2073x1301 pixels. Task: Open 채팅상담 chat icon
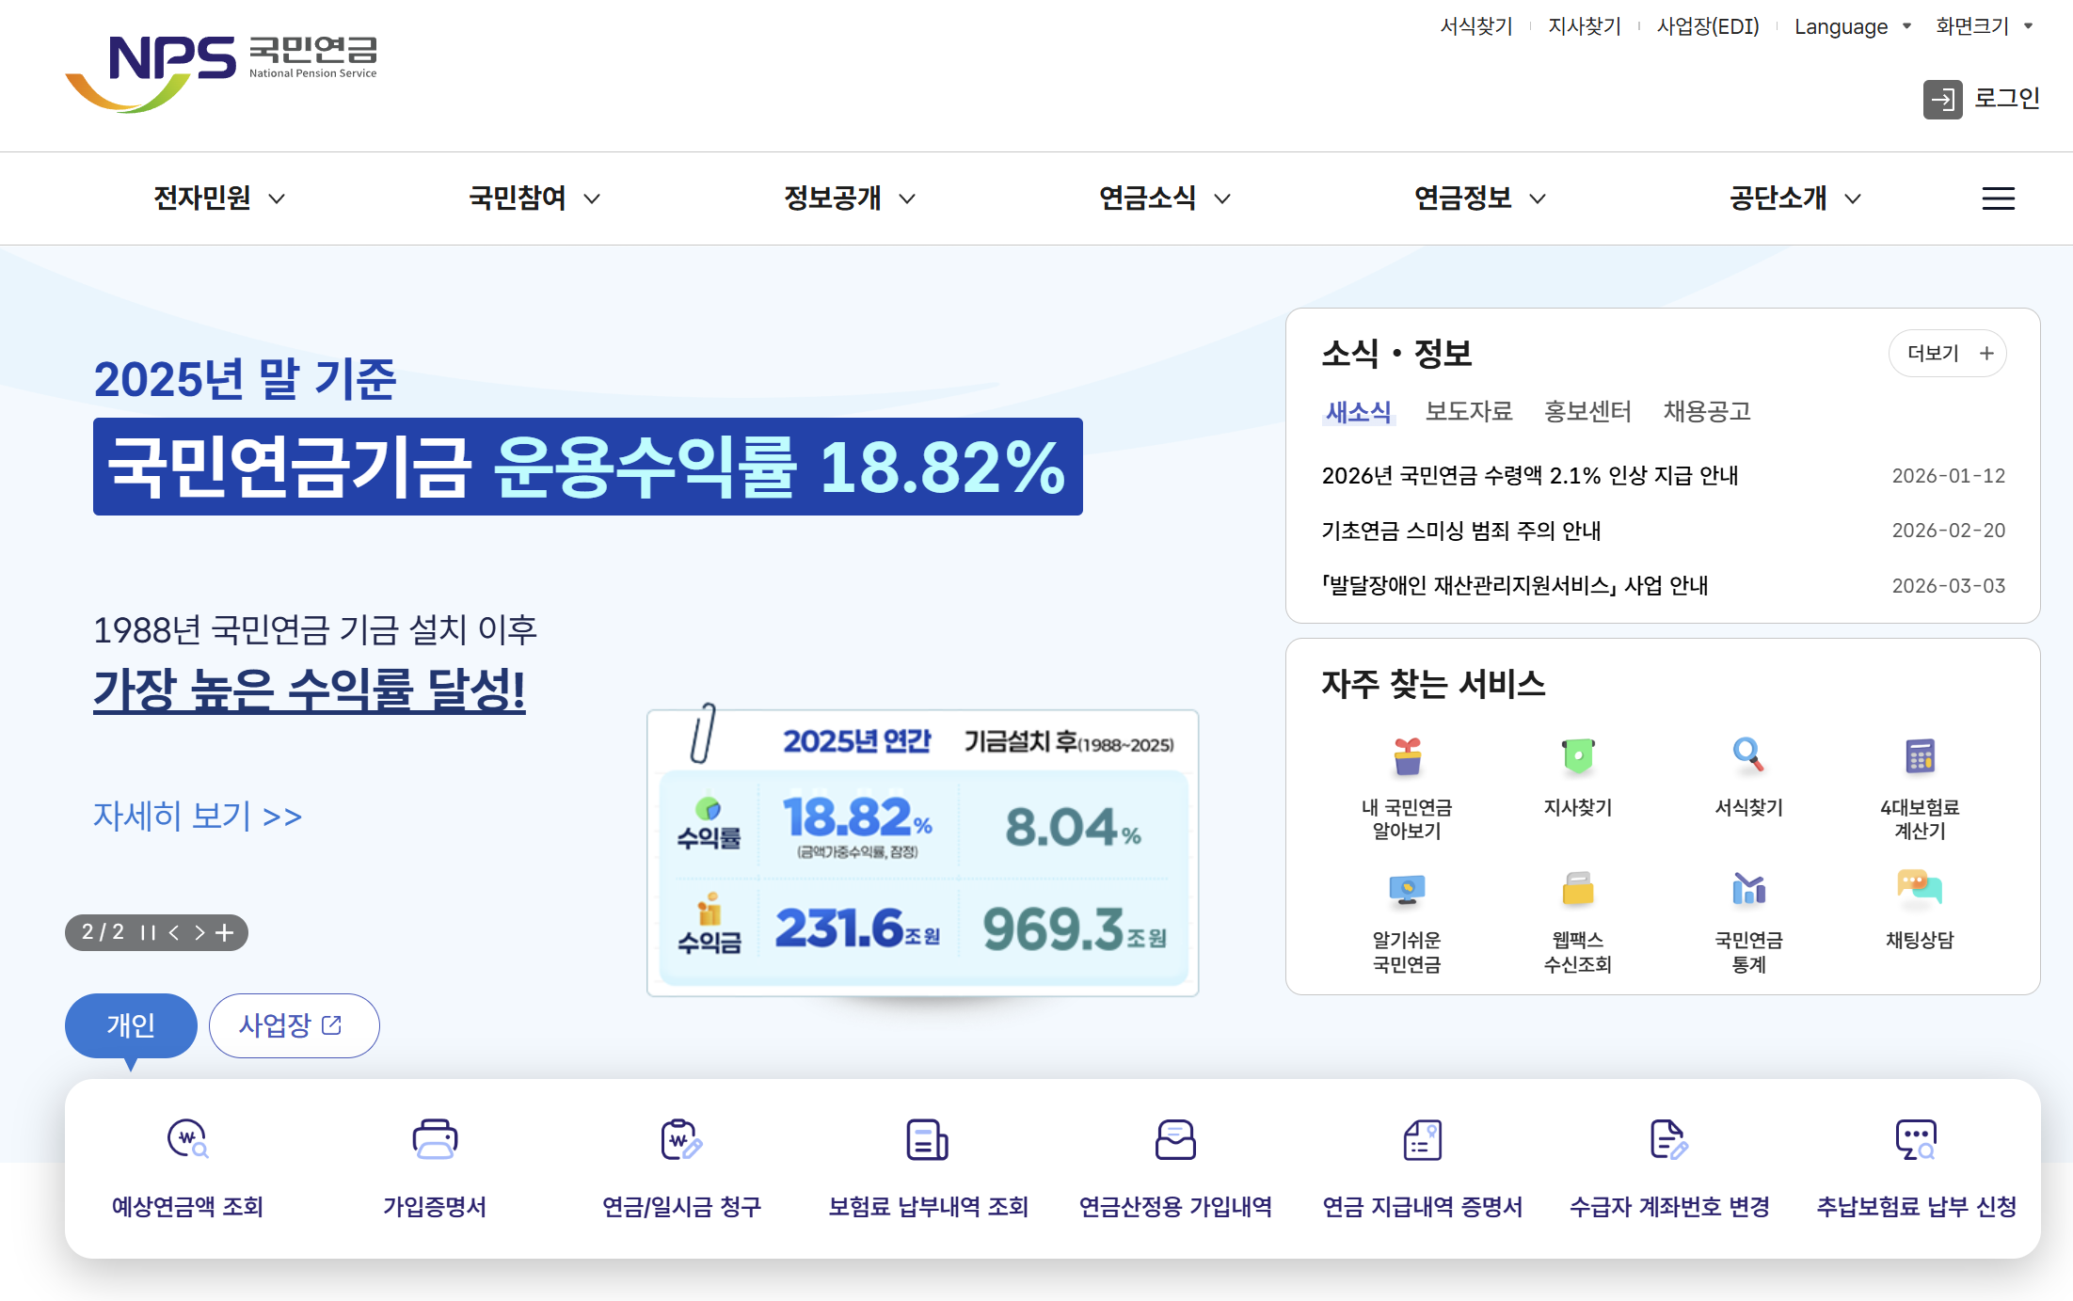tap(1919, 889)
